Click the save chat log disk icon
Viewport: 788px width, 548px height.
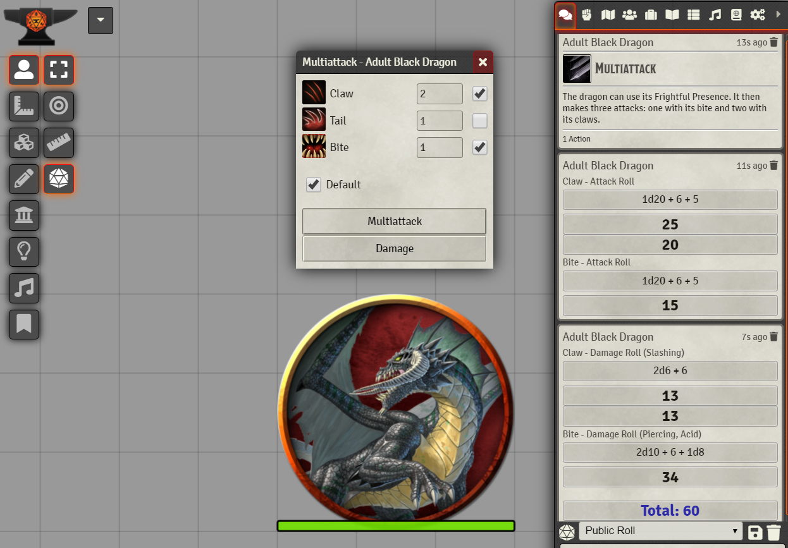pyautogui.click(x=754, y=532)
